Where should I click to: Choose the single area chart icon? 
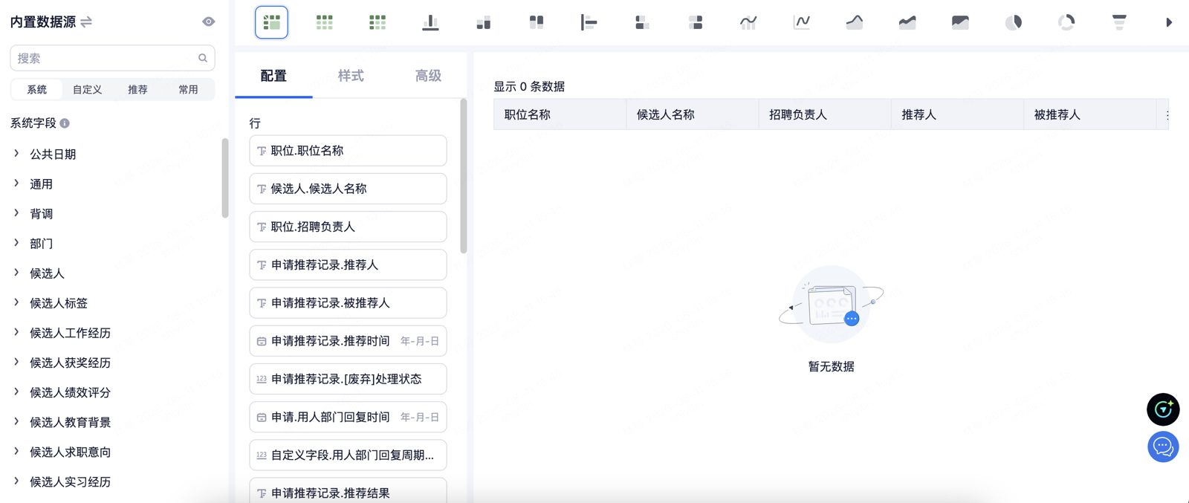[855, 22]
